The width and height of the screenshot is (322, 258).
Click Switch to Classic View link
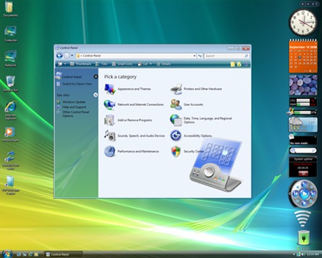click(77, 84)
